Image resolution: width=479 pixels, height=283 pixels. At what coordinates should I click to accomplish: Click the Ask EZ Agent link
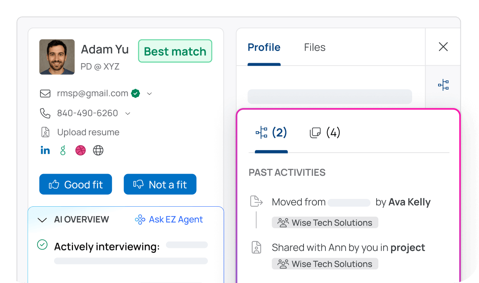169,219
